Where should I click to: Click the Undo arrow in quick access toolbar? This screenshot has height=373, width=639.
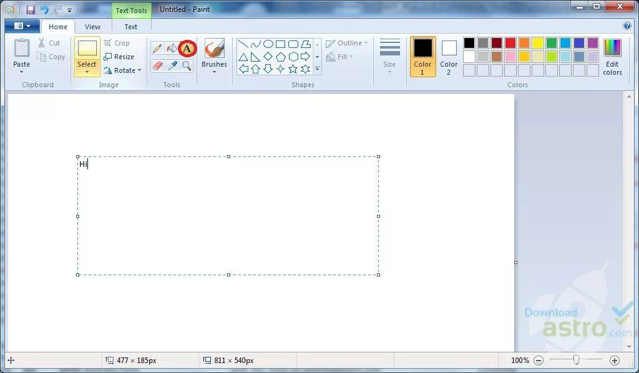click(x=44, y=10)
